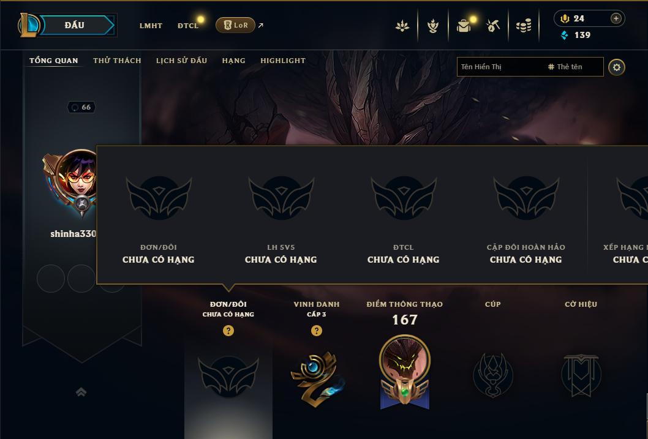The height and width of the screenshot is (439, 648).
Task: Open the Điểm Thông Thạo mastery emblem
Action: 405,372
